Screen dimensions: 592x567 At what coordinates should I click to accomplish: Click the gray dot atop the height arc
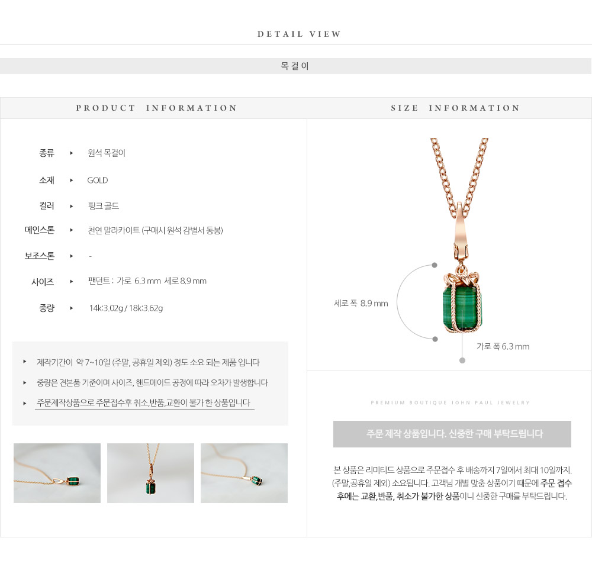coord(435,265)
